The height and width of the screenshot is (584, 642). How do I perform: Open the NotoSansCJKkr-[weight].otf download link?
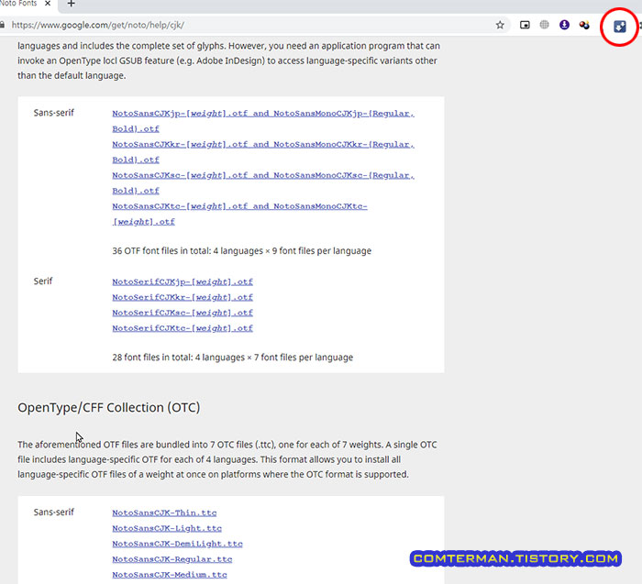pyautogui.click(x=263, y=152)
